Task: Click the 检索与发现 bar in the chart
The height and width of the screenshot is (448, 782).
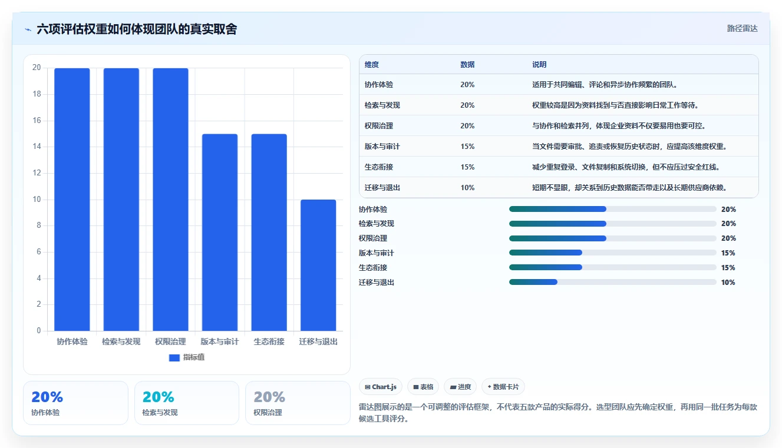Action: coord(121,200)
